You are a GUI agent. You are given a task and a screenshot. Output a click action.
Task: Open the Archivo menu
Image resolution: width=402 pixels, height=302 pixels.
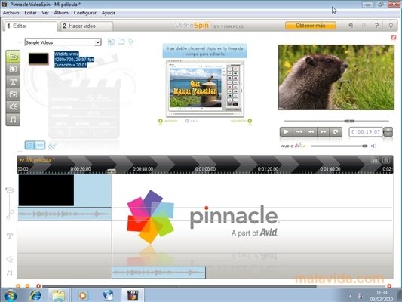coord(11,13)
